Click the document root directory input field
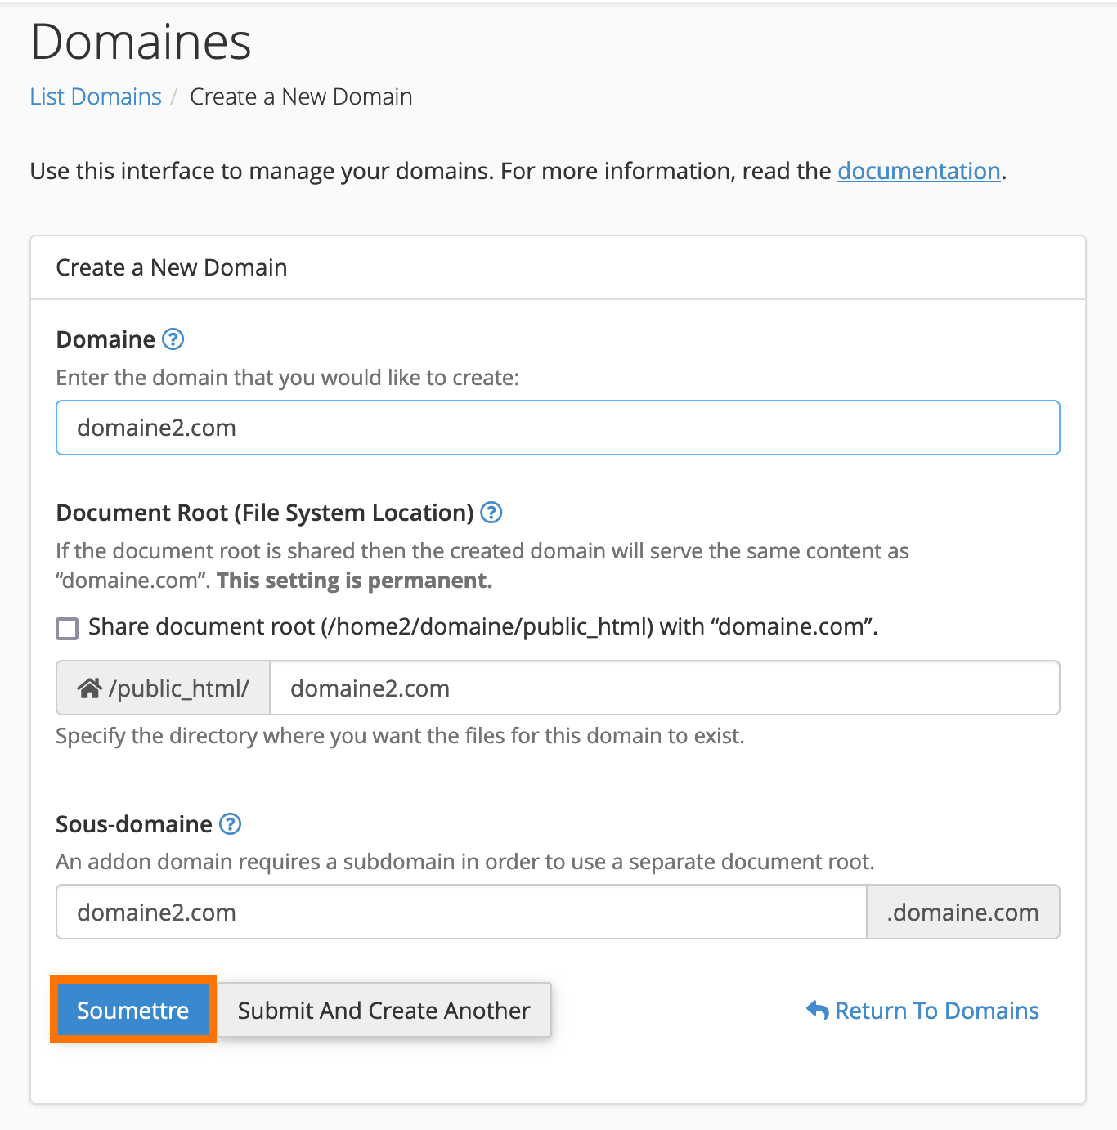Screen dimensions: 1117x1130 [665, 688]
